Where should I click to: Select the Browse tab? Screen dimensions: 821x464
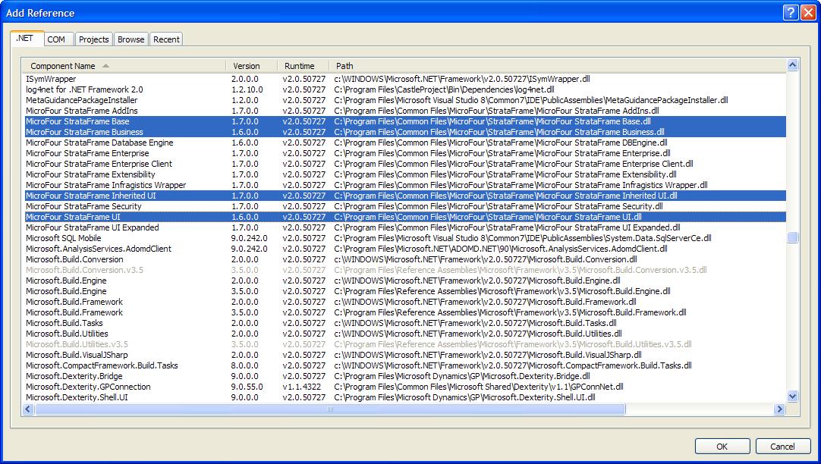coord(131,39)
